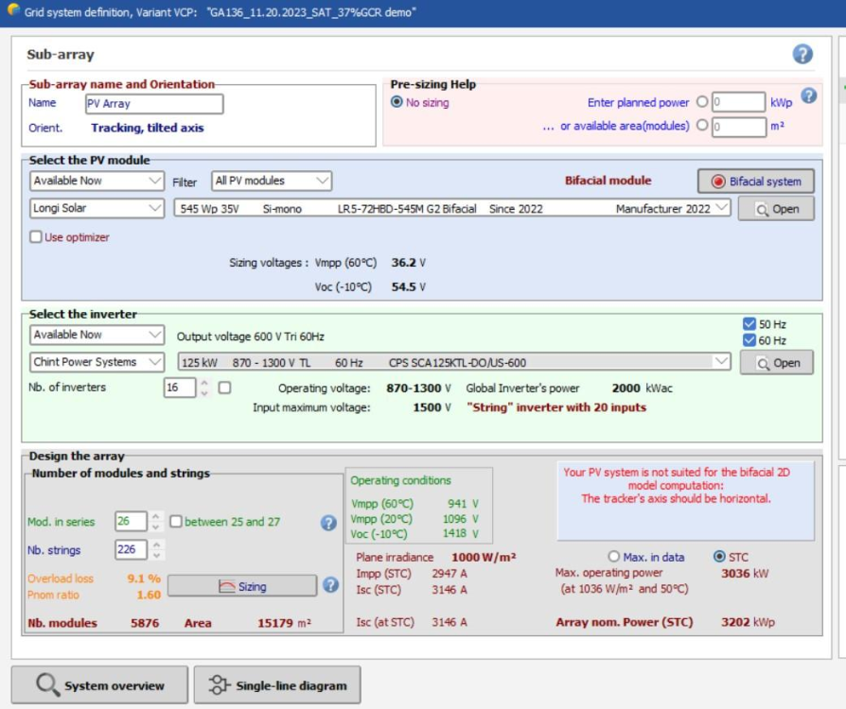The height and width of the screenshot is (709, 846).
Task: Click the Pre-sizing Help question mark icon
Action: pyautogui.click(x=809, y=95)
